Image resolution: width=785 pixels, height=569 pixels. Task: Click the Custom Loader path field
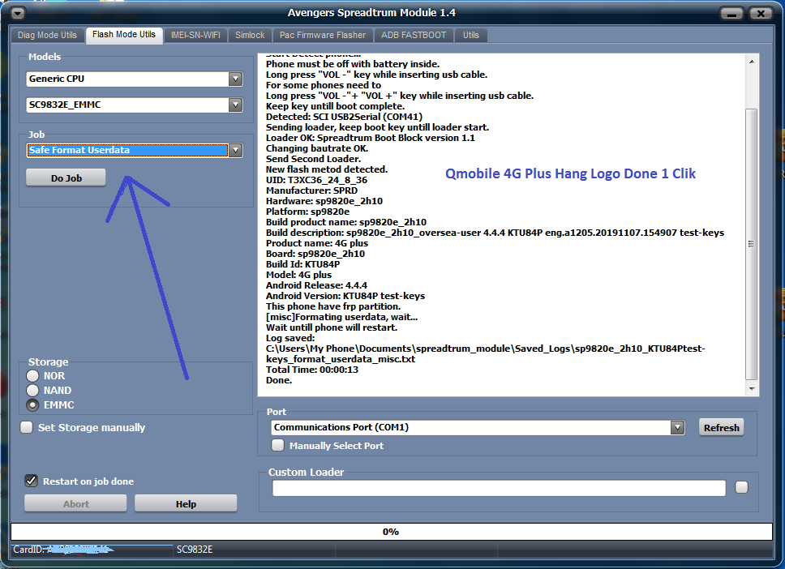pyautogui.click(x=499, y=488)
